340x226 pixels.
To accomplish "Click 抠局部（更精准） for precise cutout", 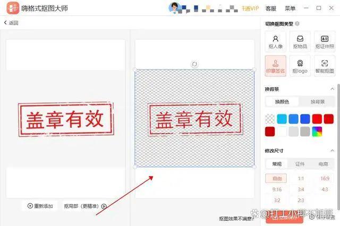I will click(85, 206).
